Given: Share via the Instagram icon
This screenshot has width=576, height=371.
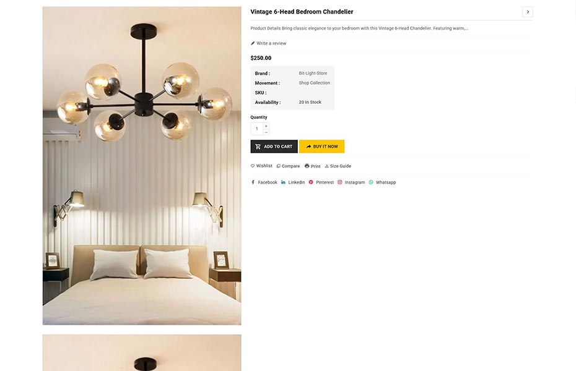Looking at the screenshot, I should point(340,182).
